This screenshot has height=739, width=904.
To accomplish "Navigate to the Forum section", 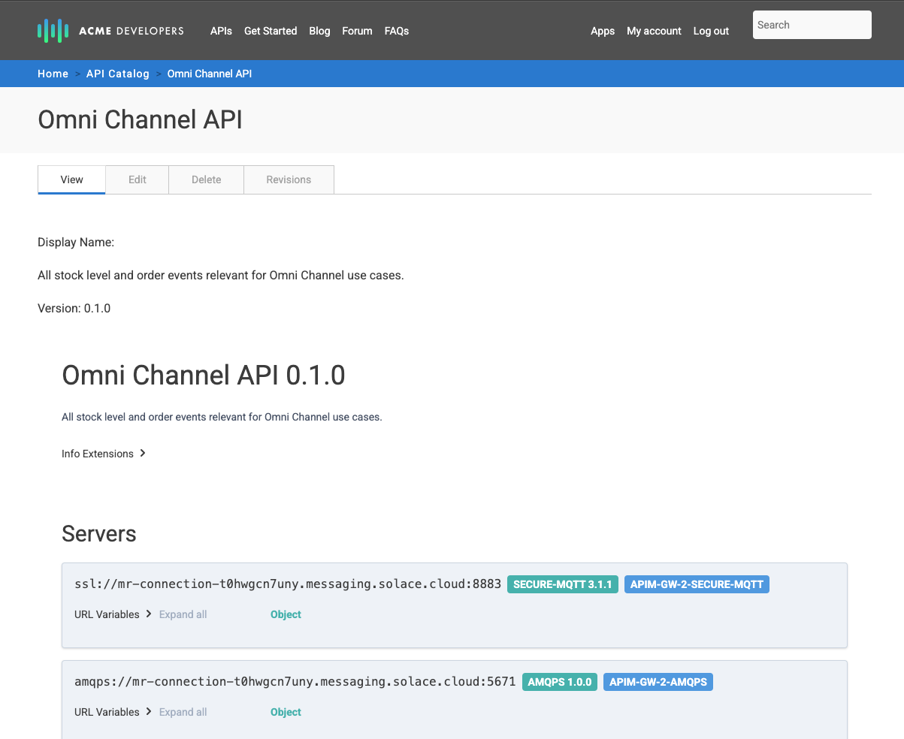I will click(357, 31).
